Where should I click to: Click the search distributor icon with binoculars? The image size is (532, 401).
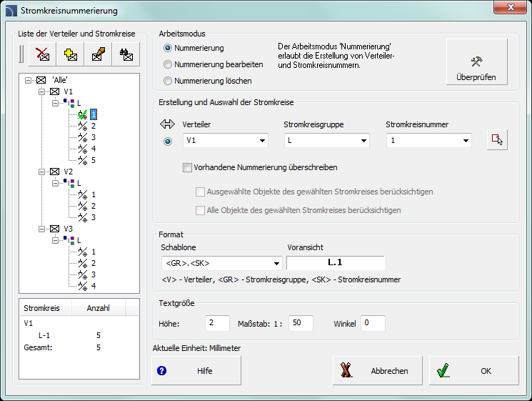pyautogui.click(x=126, y=54)
